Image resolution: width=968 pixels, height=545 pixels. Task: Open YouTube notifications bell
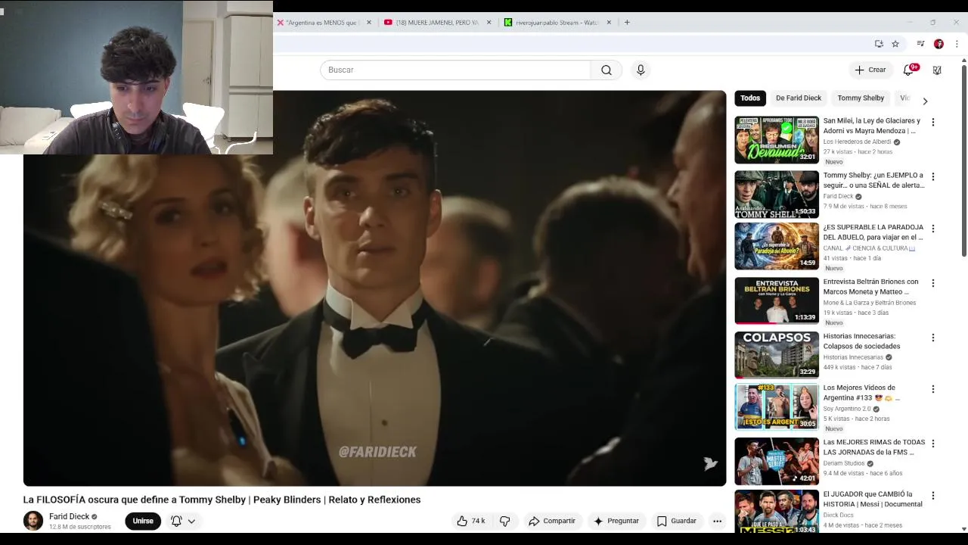point(909,70)
